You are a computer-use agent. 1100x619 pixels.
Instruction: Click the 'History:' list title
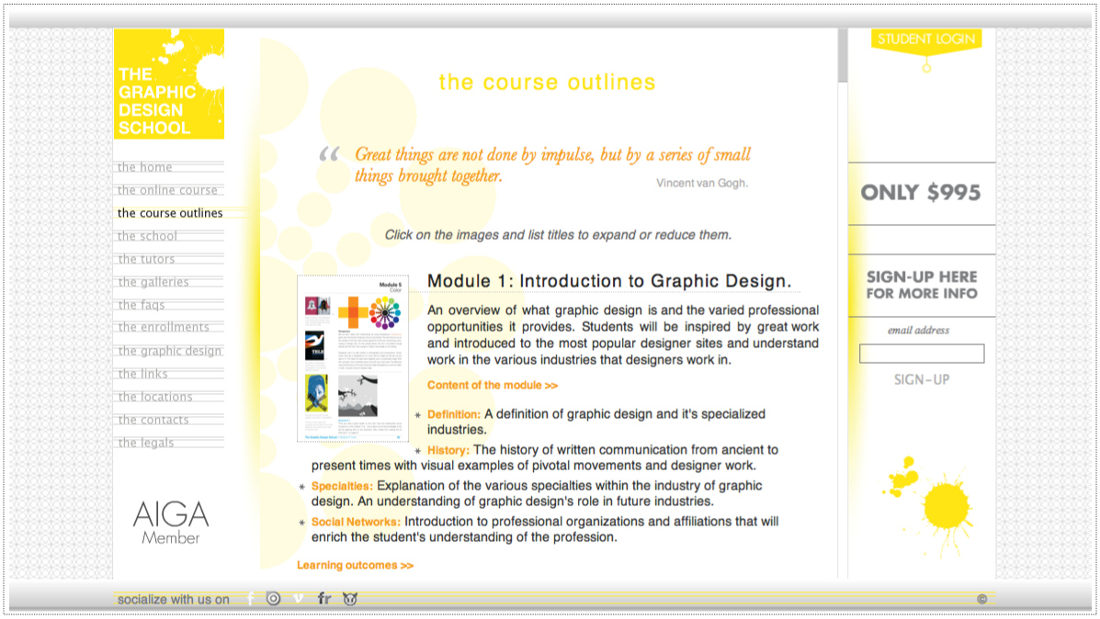point(448,450)
